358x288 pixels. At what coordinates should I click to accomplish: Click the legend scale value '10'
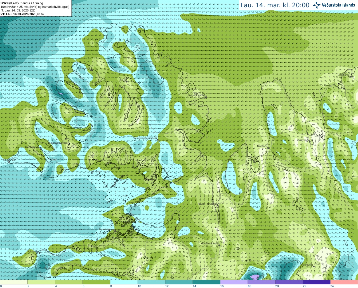(139, 286)
